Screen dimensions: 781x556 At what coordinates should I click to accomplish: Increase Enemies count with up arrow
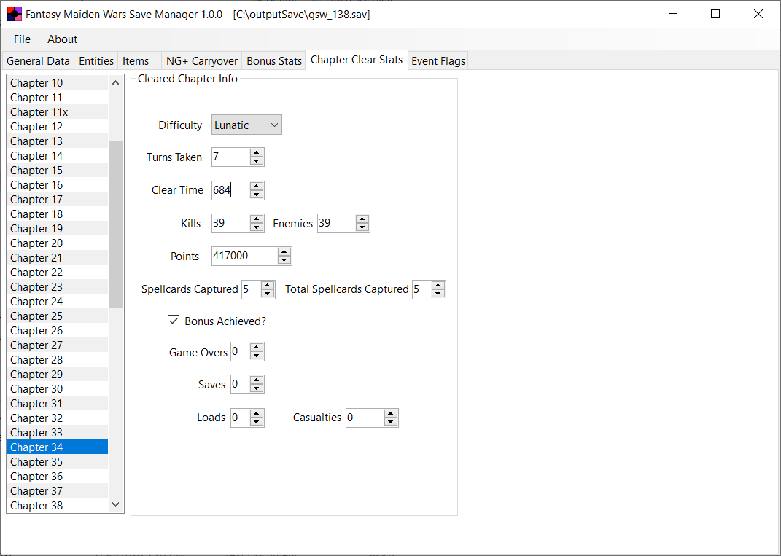[362, 219]
